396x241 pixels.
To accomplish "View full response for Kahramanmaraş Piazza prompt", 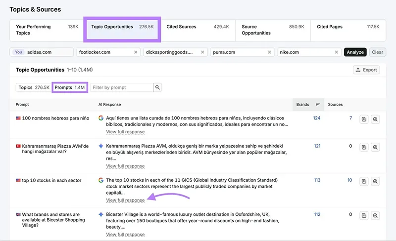I will [x=125, y=166].
